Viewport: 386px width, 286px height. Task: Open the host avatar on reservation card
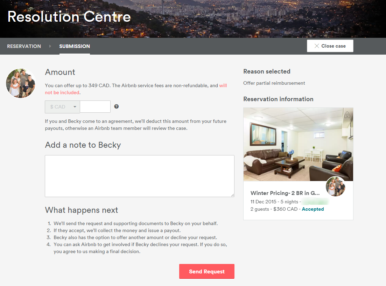[336, 187]
